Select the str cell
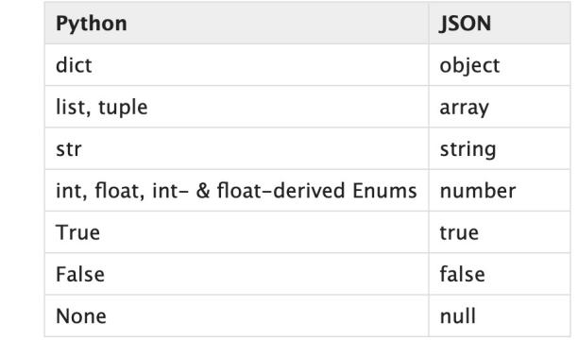Image resolution: width=578 pixels, height=341 pixels. point(237,148)
